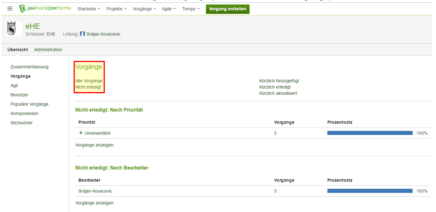The image size is (436, 212).
Task: Switch to the Administration tab
Action: [48, 50]
